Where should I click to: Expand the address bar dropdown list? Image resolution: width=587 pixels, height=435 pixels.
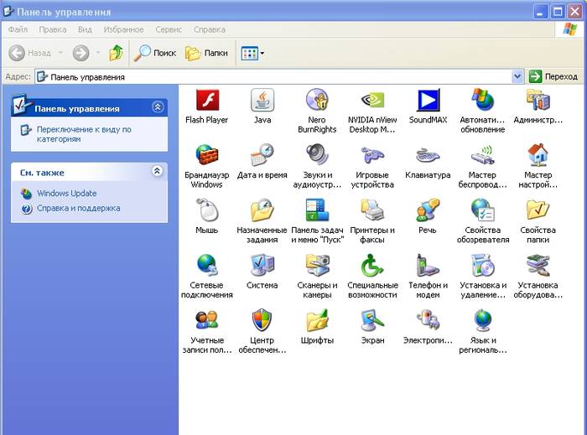(x=517, y=76)
